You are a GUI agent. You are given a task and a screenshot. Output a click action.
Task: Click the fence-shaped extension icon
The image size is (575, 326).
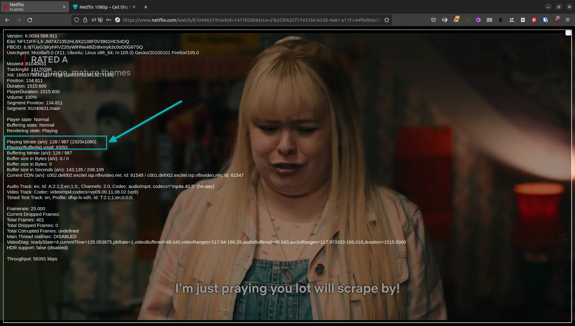point(489,20)
